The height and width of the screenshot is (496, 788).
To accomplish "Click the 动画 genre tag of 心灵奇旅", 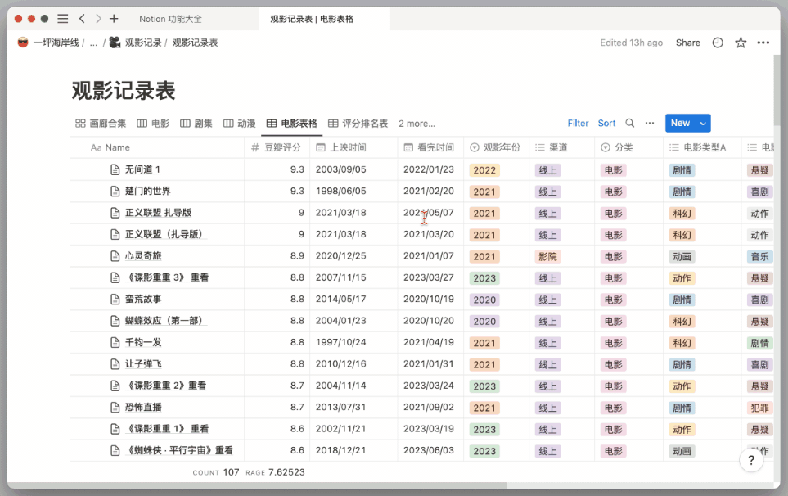I will [682, 257].
